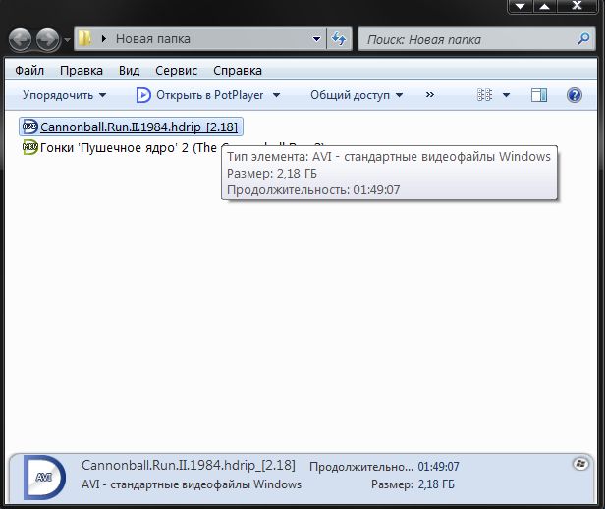This screenshot has height=509, width=605.
Task: Maximize the window with up-arrow button
Action: click(x=544, y=6)
